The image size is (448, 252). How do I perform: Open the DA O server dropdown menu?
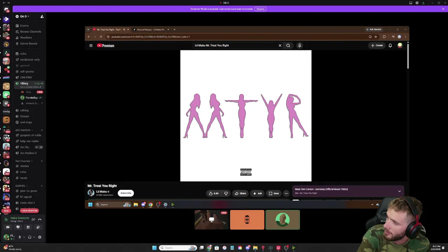point(23,16)
